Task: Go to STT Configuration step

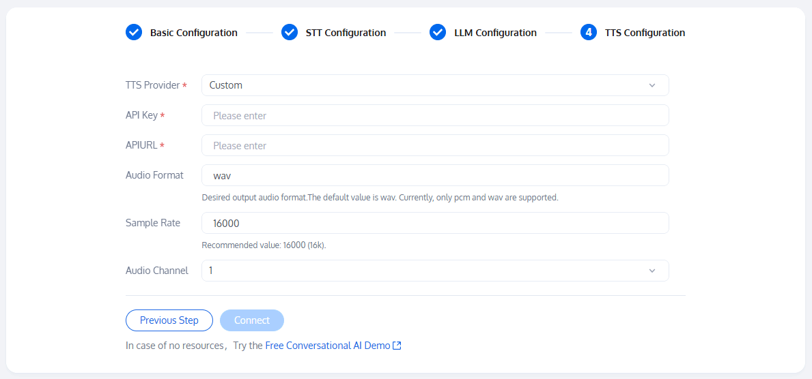Action: click(346, 33)
